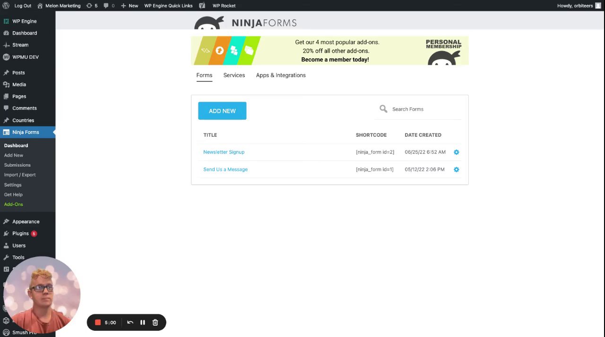Open settings gear for Newsletter Signup form
The image size is (605, 337).
[x=456, y=152]
